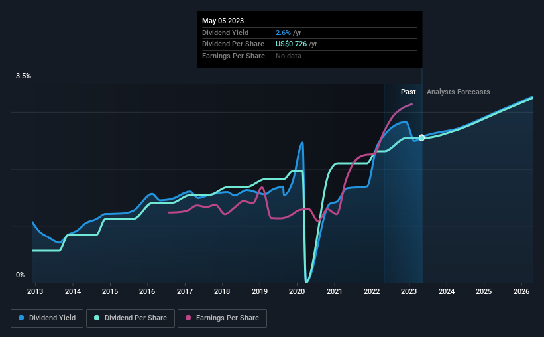Select the 2024 label on the x-axis
Viewport: 544px width, 337px height.
pos(447,291)
